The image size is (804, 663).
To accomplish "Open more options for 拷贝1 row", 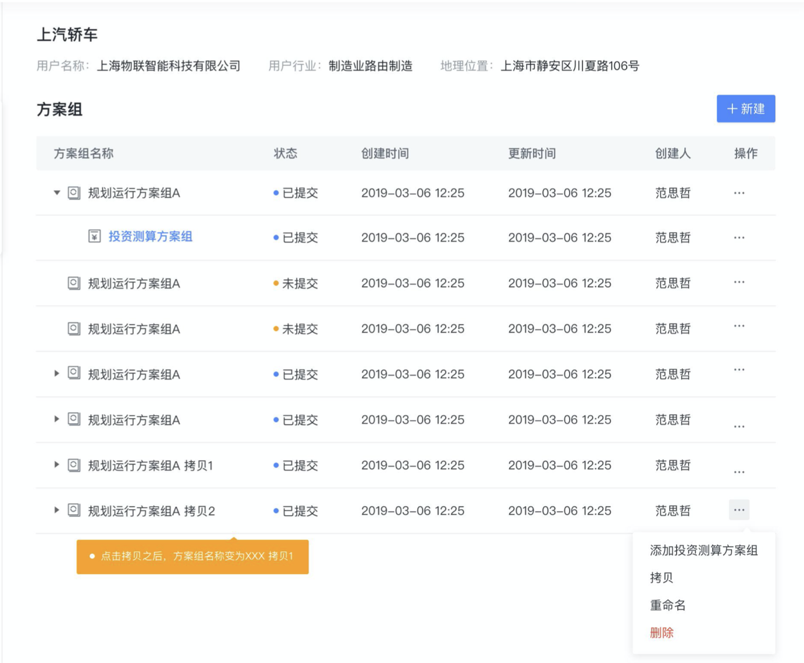I will coord(739,472).
